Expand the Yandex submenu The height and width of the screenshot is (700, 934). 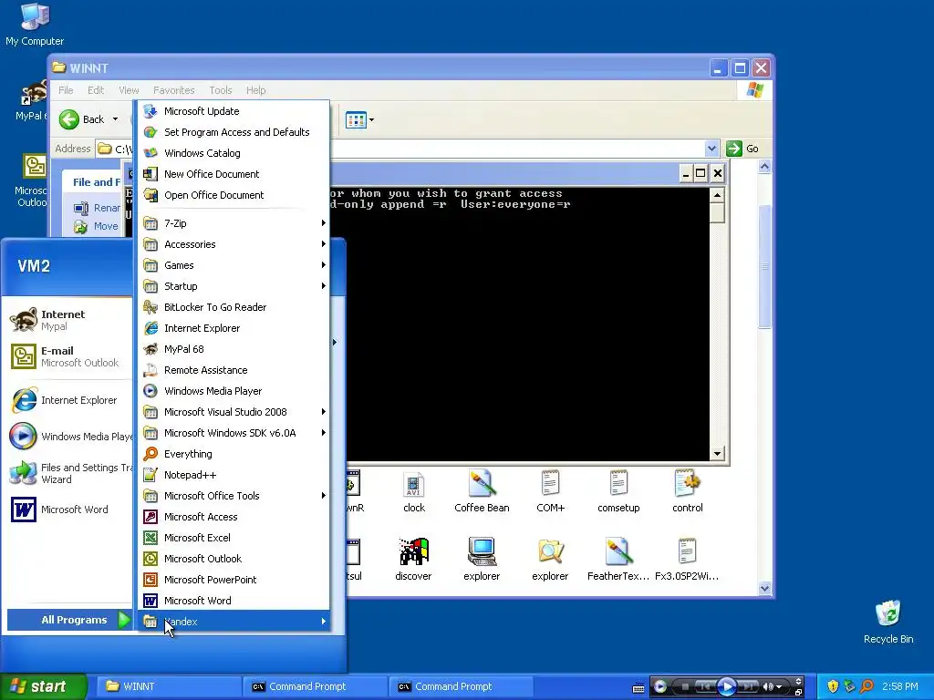point(234,622)
